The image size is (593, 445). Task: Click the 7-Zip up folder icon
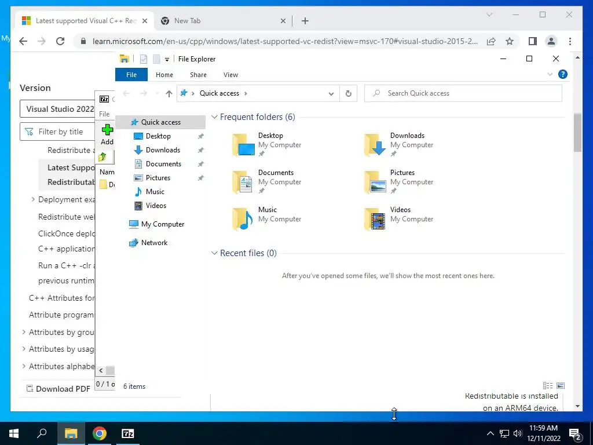[102, 156]
